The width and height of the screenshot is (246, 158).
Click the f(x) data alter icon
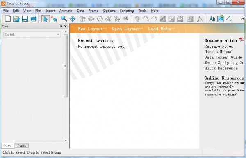200,19
